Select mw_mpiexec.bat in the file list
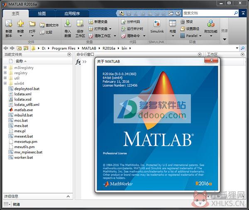The width and height of the screenshot is (249, 210). [x=28, y=152]
